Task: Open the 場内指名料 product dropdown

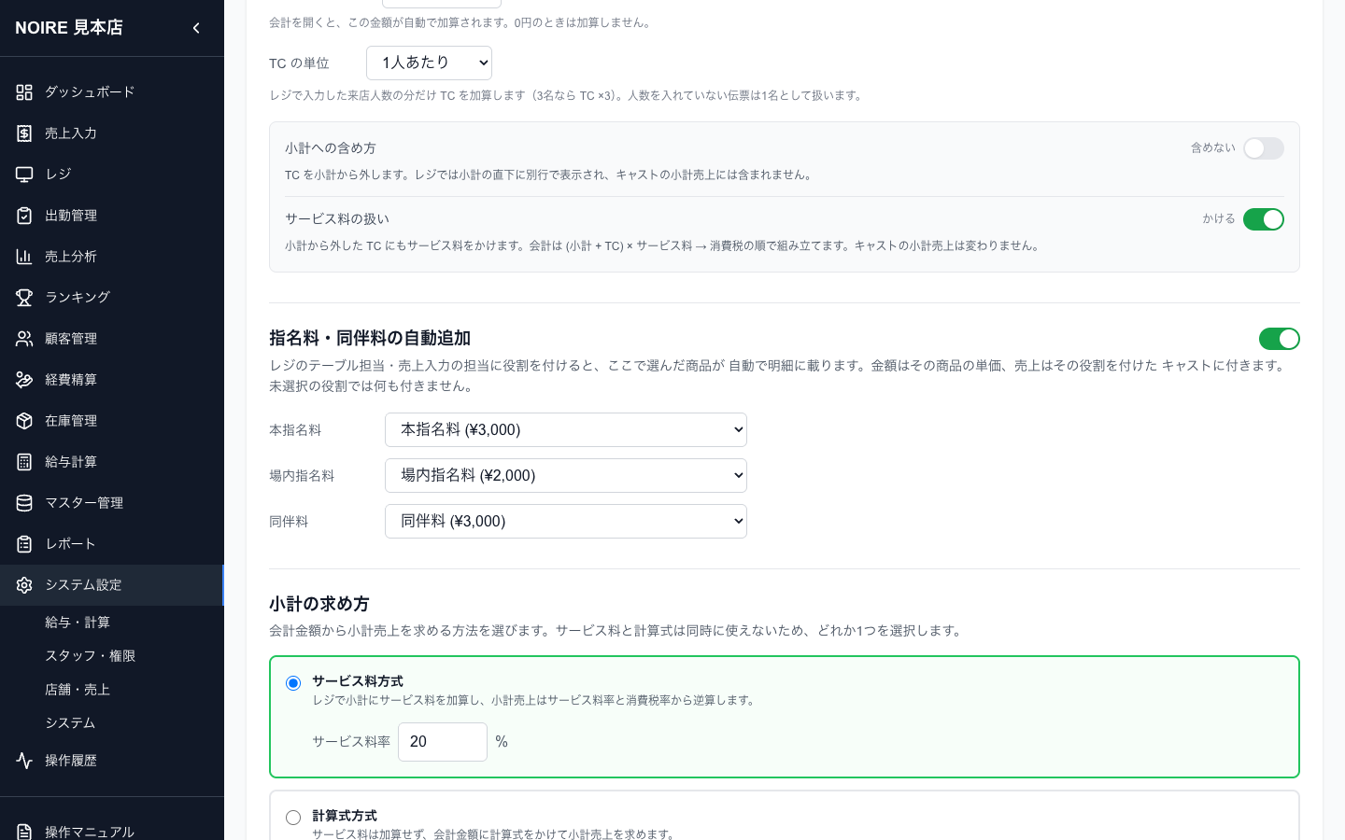Action: 566,476
